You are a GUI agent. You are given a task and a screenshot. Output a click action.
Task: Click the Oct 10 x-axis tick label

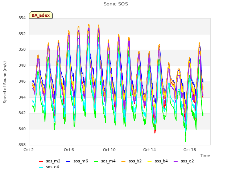tap(109, 150)
